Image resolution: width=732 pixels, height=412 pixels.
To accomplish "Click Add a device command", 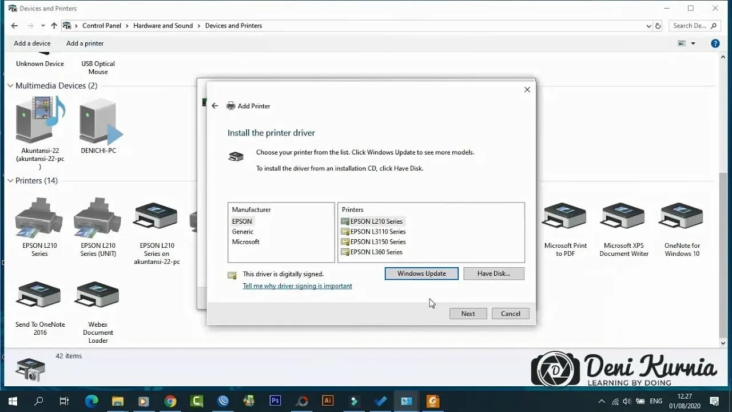I will tap(32, 43).
